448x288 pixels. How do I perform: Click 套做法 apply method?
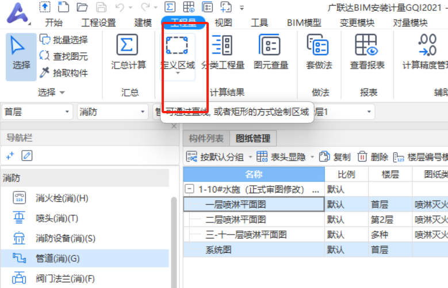tap(319, 52)
